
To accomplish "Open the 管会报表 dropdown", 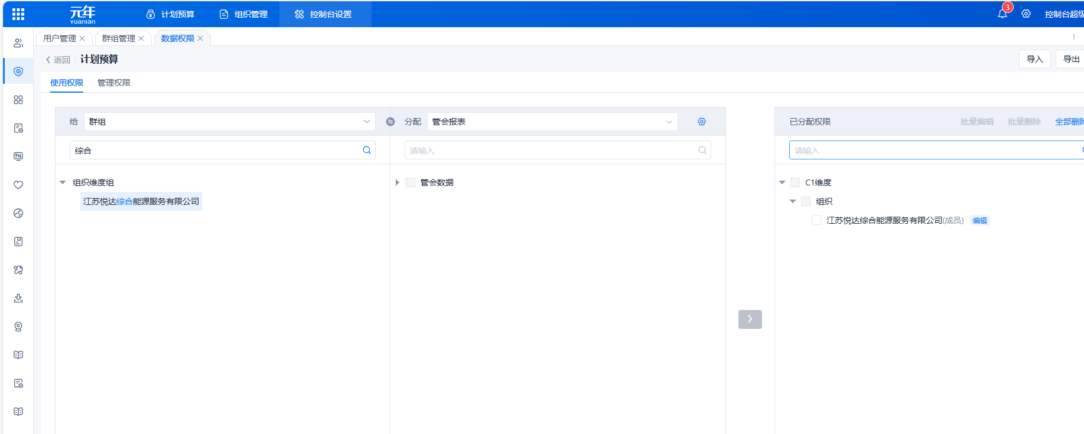I will pos(552,122).
